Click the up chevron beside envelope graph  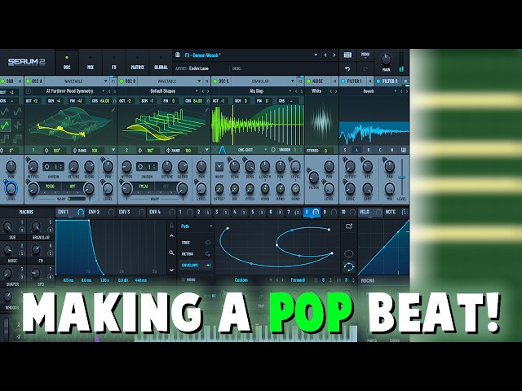[171, 236]
